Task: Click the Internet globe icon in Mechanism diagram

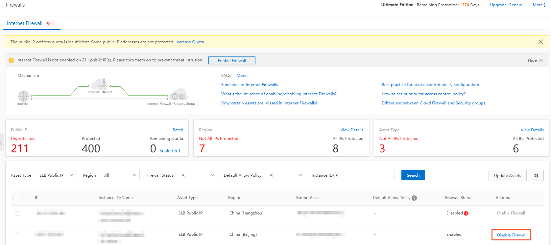Action: click(x=23, y=96)
